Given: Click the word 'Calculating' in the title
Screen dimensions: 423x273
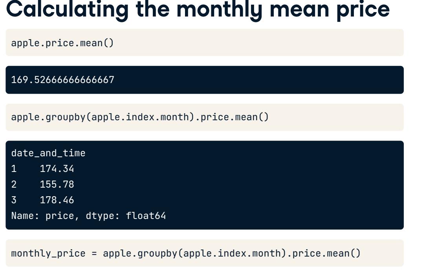Looking at the screenshot, I should [68, 10].
